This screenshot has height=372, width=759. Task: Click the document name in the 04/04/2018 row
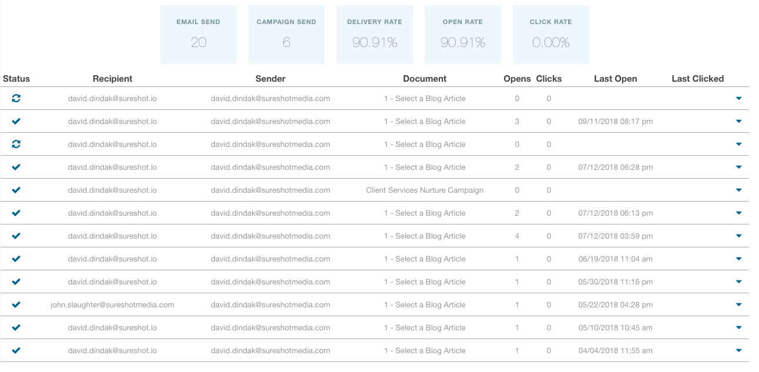425,351
